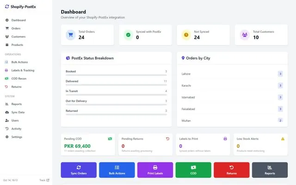Click the gray Reports button

[x=270, y=170]
